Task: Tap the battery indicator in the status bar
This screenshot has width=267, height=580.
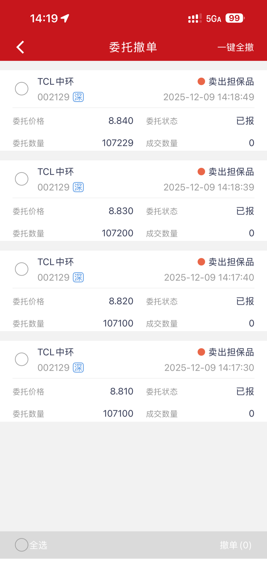Action: [x=235, y=18]
